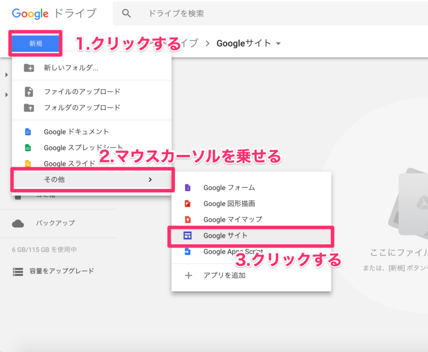Select Google 図形描画 from submenu

click(251, 203)
